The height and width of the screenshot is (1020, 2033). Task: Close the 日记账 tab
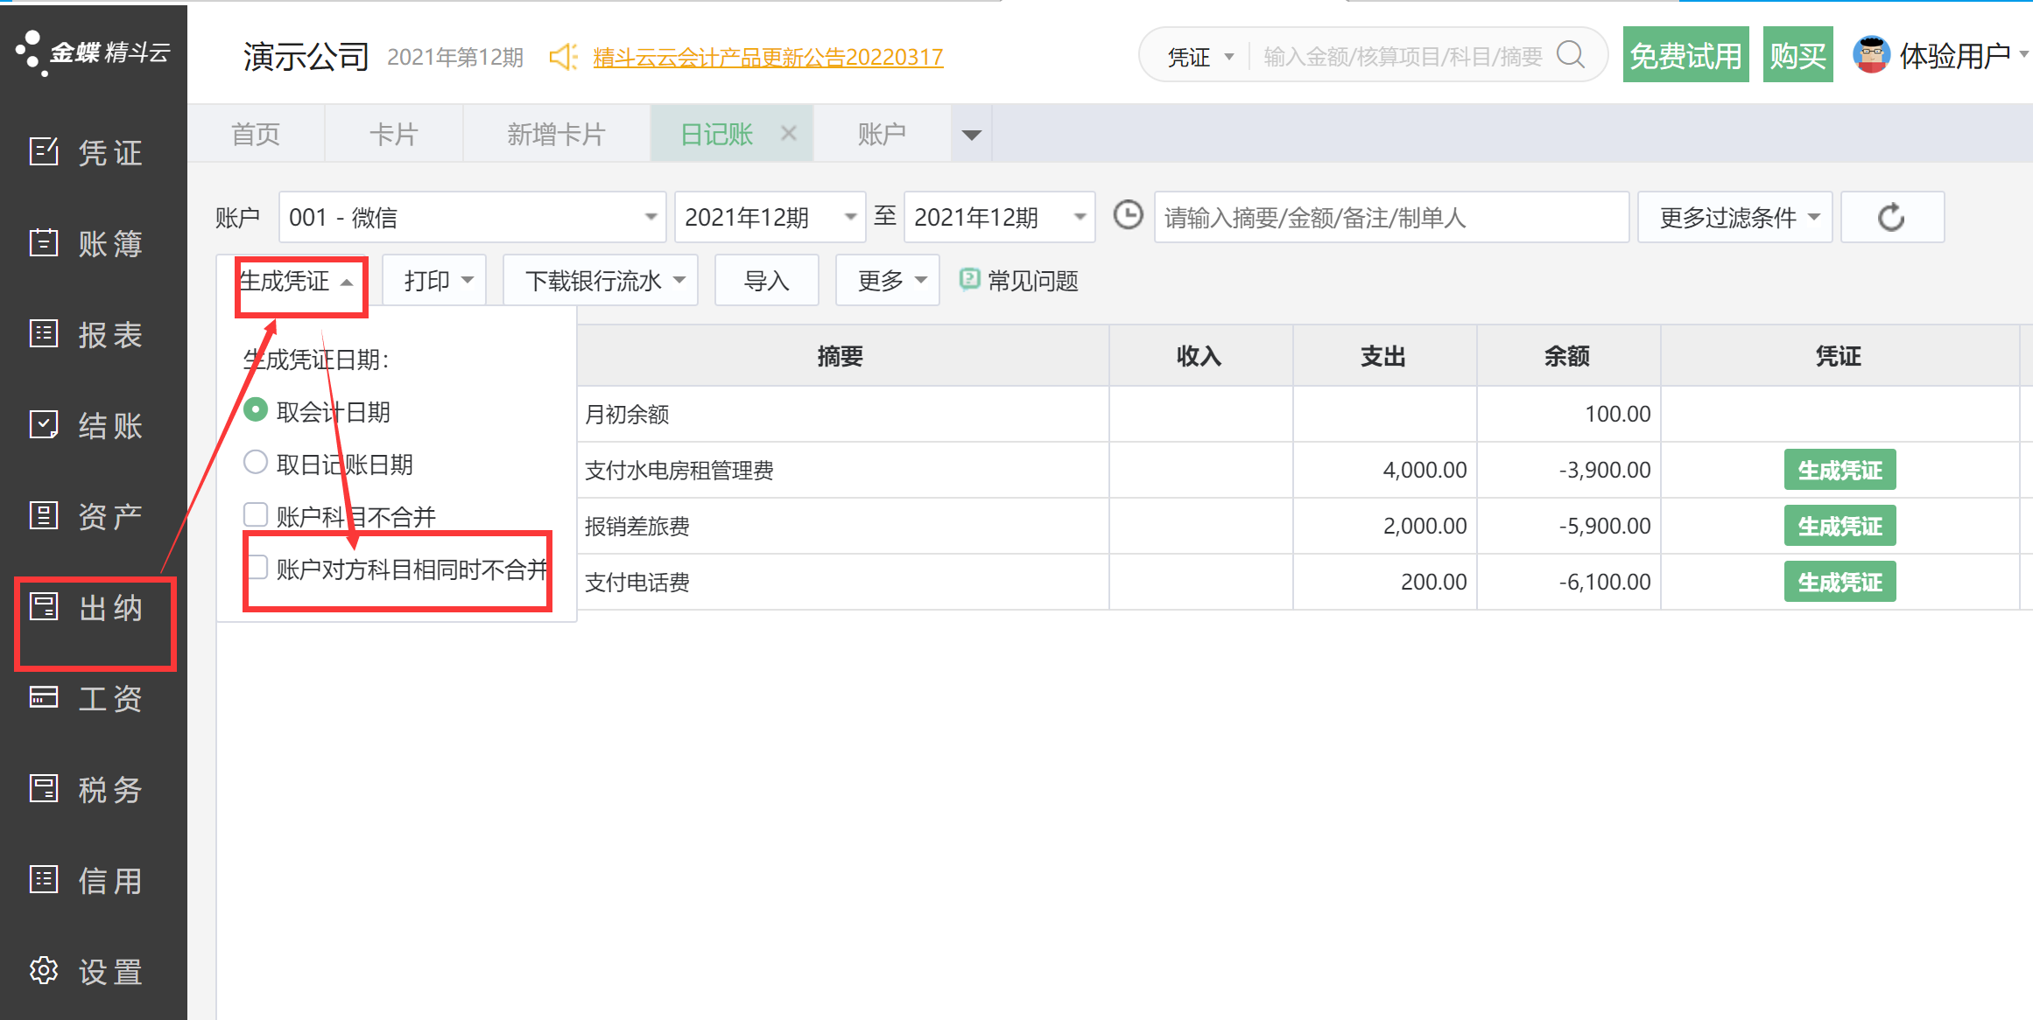788,133
